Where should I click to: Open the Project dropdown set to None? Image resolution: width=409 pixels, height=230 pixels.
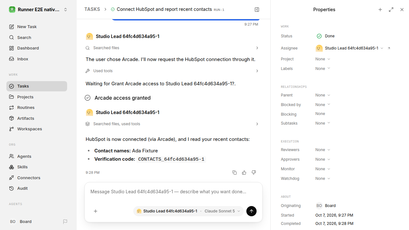(323, 59)
